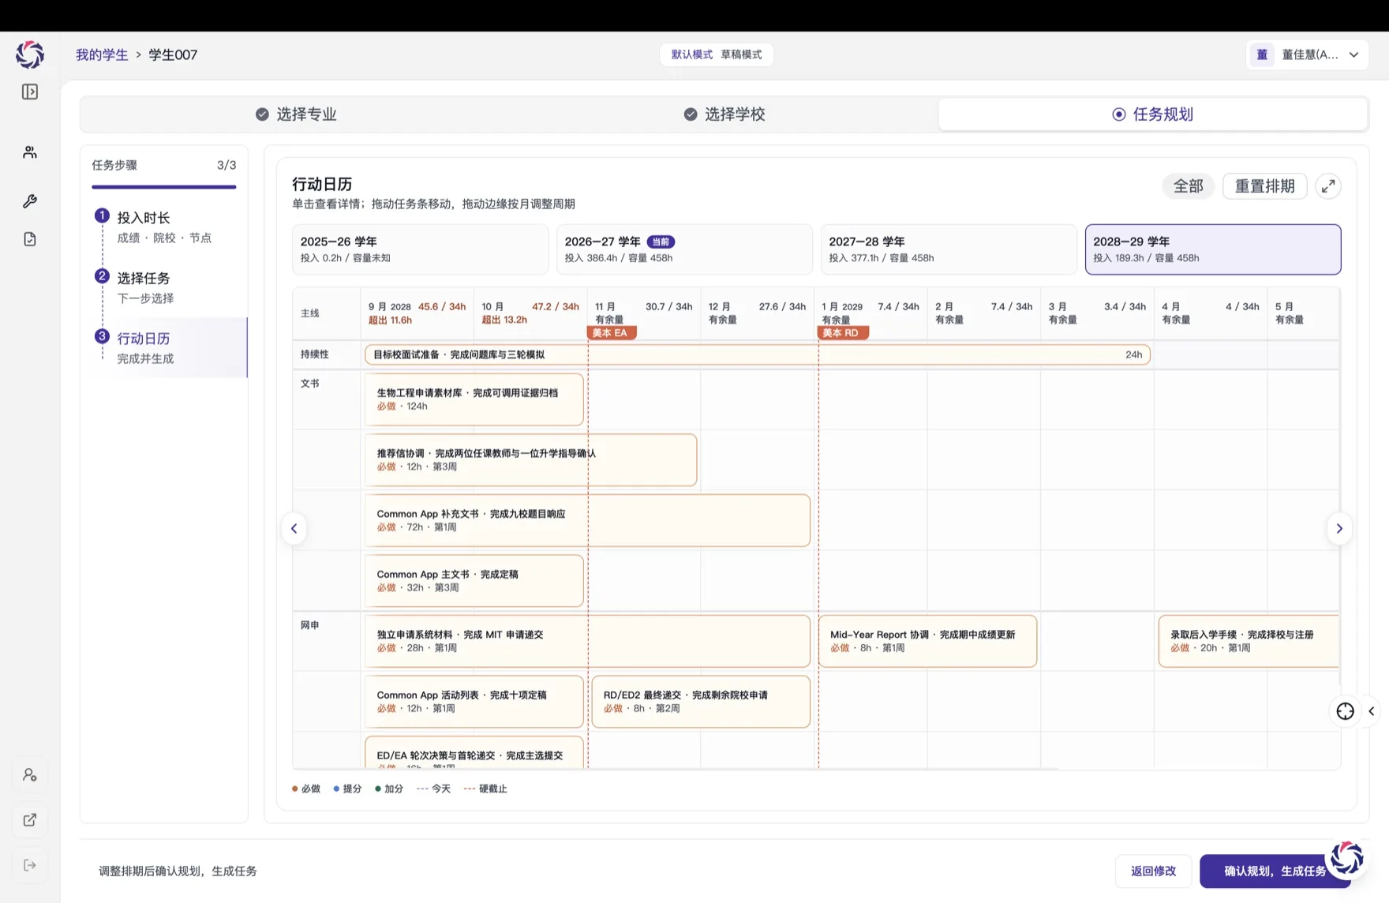Open the students (people) sidebar icon
The width and height of the screenshot is (1389, 903).
click(30, 152)
